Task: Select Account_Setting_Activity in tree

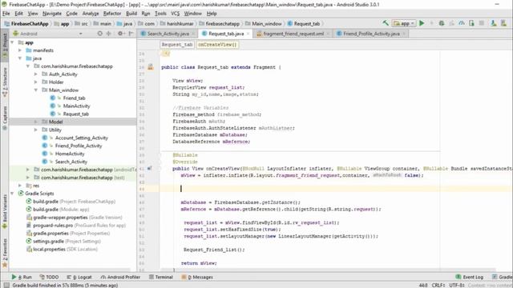Action: click(x=81, y=138)
